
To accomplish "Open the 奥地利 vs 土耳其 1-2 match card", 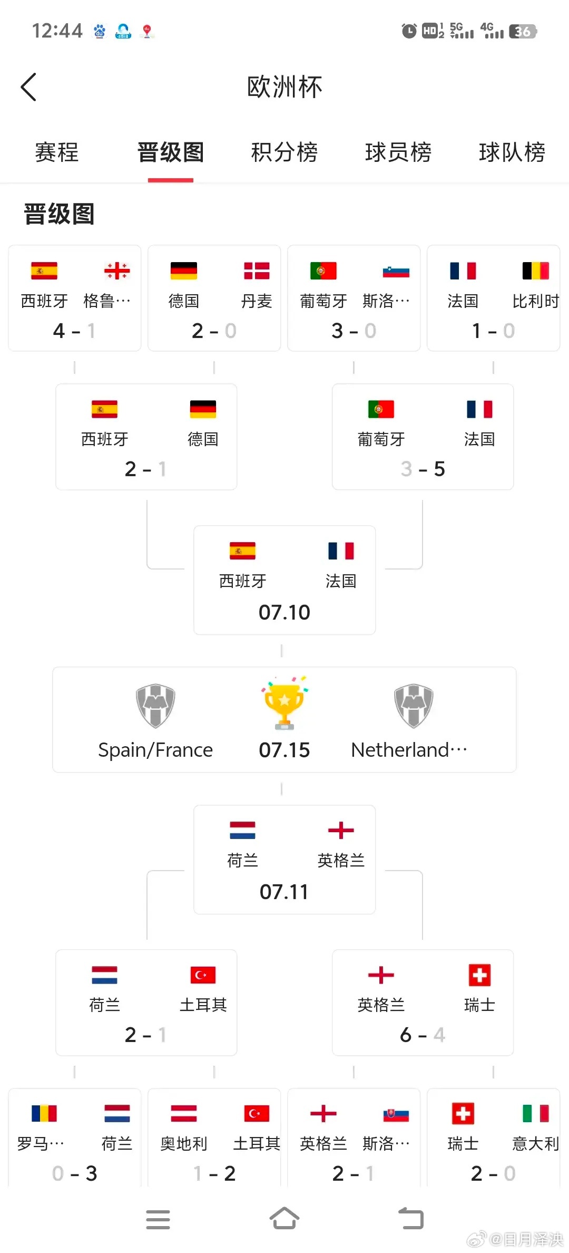I will (x=214, y=1138).
